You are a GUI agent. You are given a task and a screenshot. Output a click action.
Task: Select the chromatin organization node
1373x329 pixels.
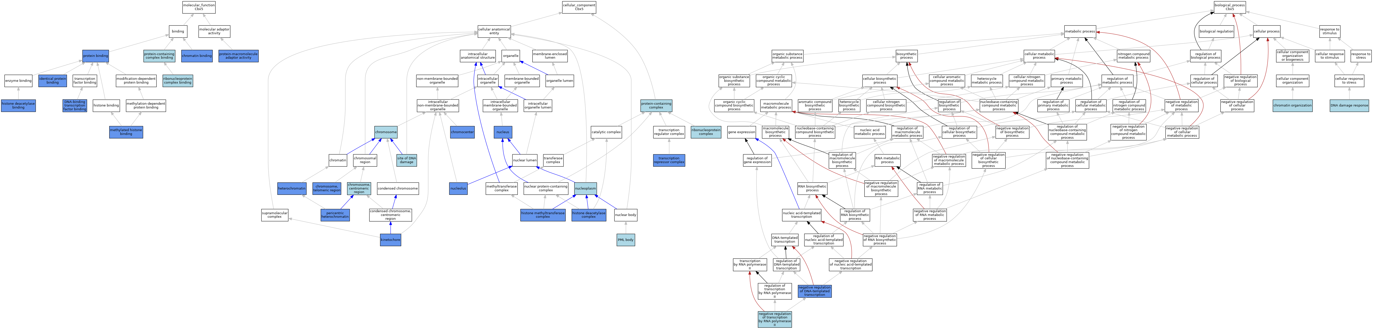[1292, 105]
